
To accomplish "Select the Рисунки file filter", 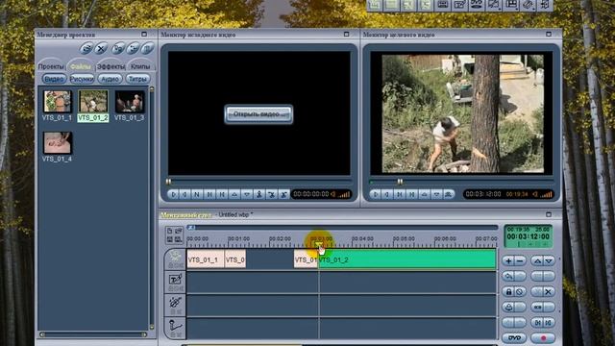I will 82,79.
